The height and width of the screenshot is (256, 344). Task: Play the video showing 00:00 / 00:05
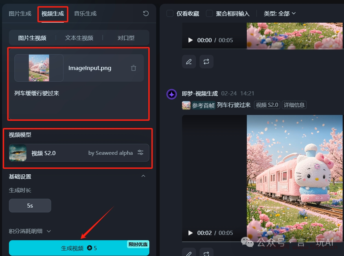click(191, 40)
